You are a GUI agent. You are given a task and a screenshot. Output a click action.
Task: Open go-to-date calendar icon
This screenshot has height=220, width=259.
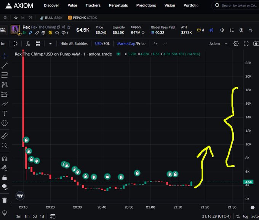click(53, 216)
